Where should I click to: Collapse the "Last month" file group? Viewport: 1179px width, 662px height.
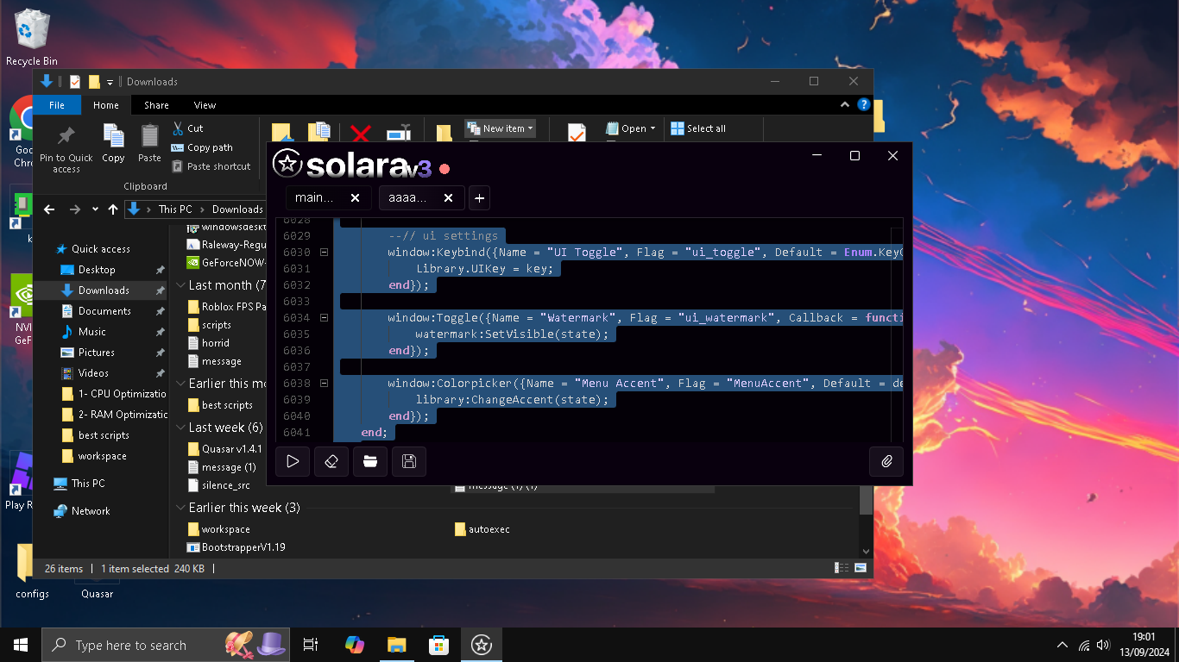click(180, 285)
